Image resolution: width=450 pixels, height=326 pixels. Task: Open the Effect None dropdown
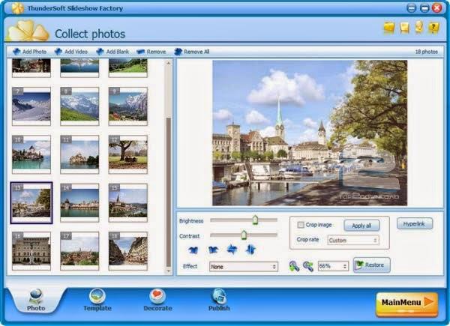pos(243,267)
